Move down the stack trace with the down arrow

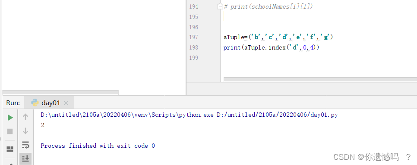(25, 131)
